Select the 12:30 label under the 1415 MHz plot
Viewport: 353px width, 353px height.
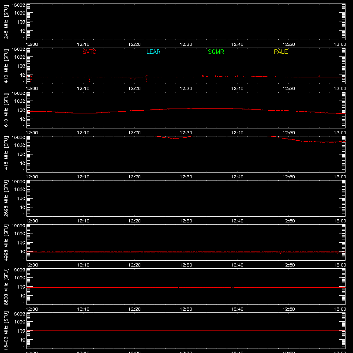[186, 177]
